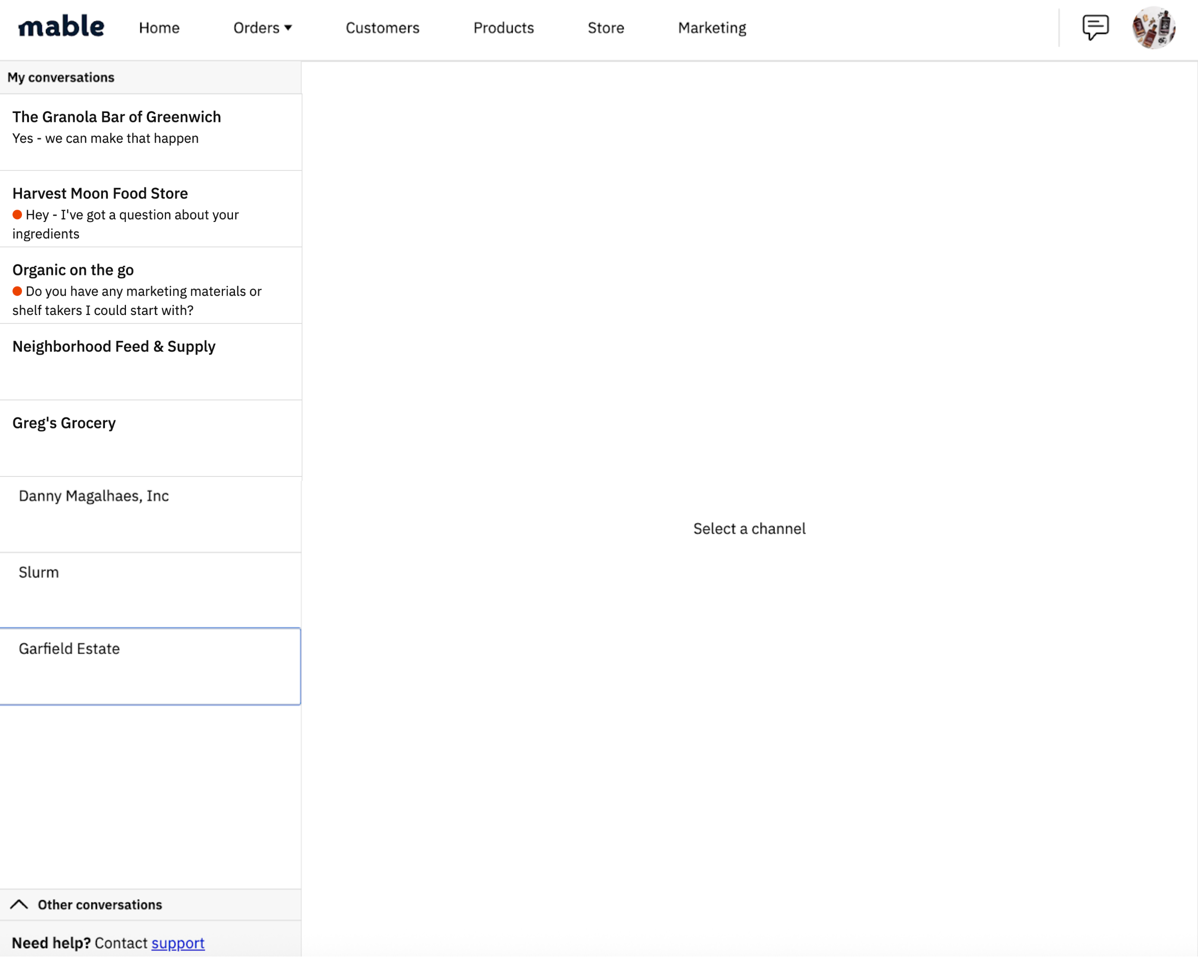Click 'Yes - we can make that happen' preview

coord(105,138)
